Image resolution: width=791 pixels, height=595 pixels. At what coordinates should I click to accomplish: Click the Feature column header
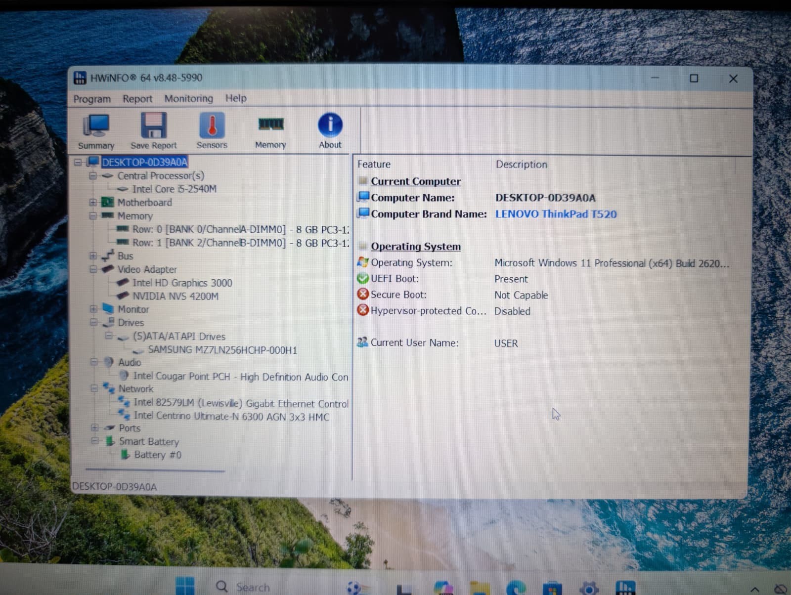coord(374,164)
